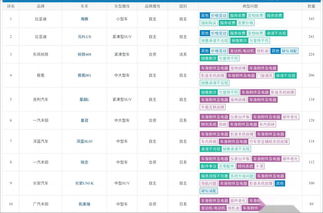Select the complaint count 112
This screenshot has height=213, width=323.
[312, 162]
